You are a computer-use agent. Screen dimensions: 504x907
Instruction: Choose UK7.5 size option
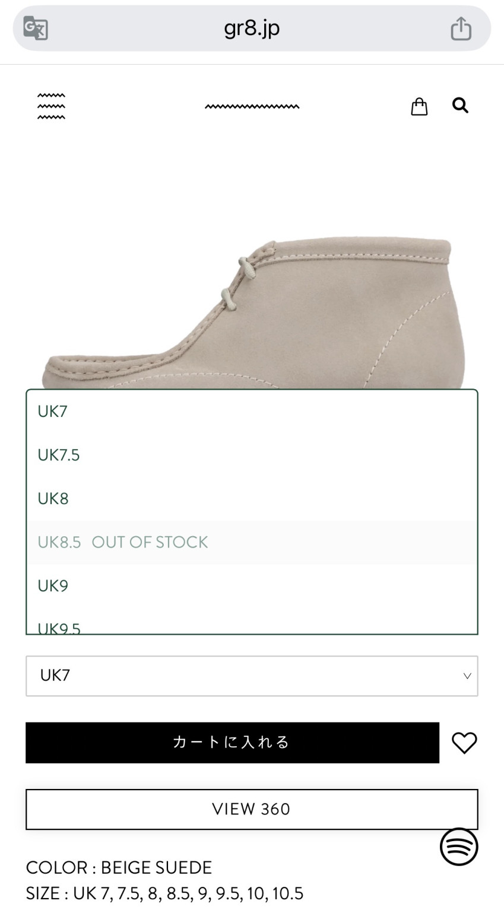[x=252, y=455]
